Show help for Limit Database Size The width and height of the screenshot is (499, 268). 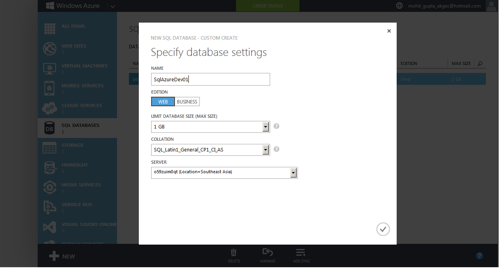(276, 126)
